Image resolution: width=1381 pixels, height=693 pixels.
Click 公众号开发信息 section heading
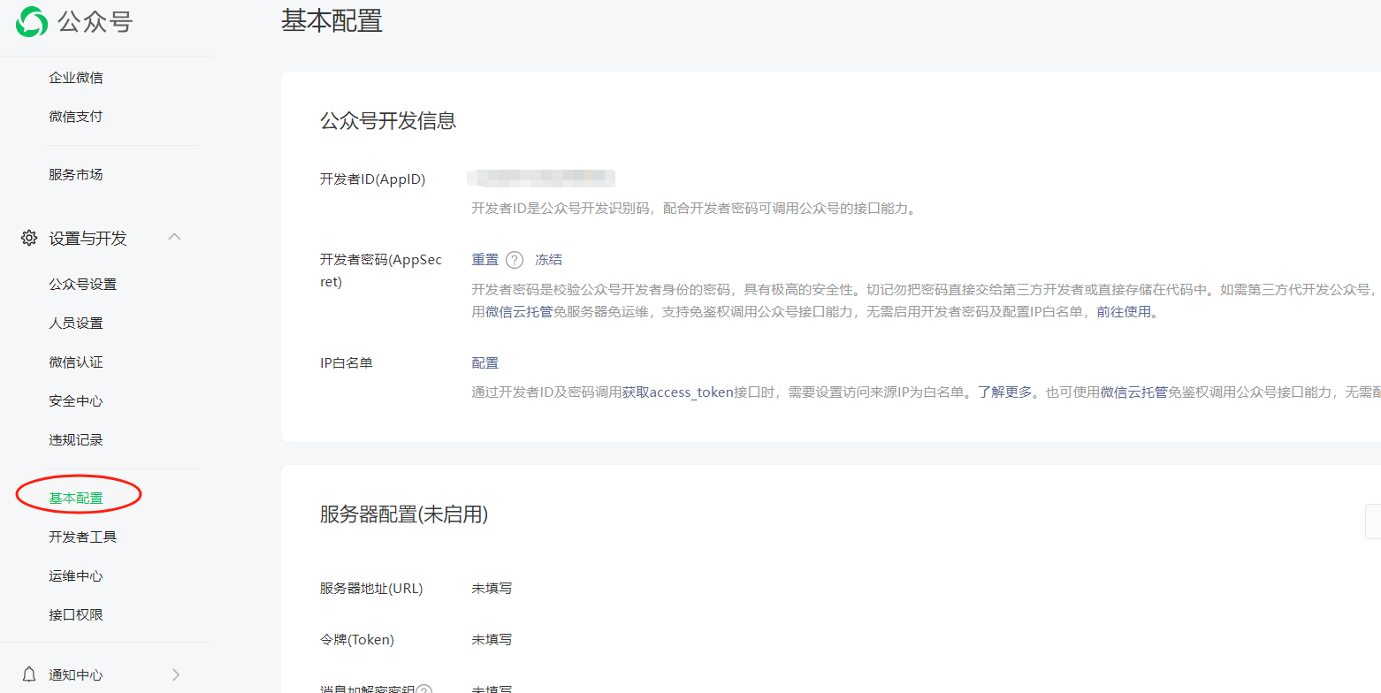coord(388,121)
